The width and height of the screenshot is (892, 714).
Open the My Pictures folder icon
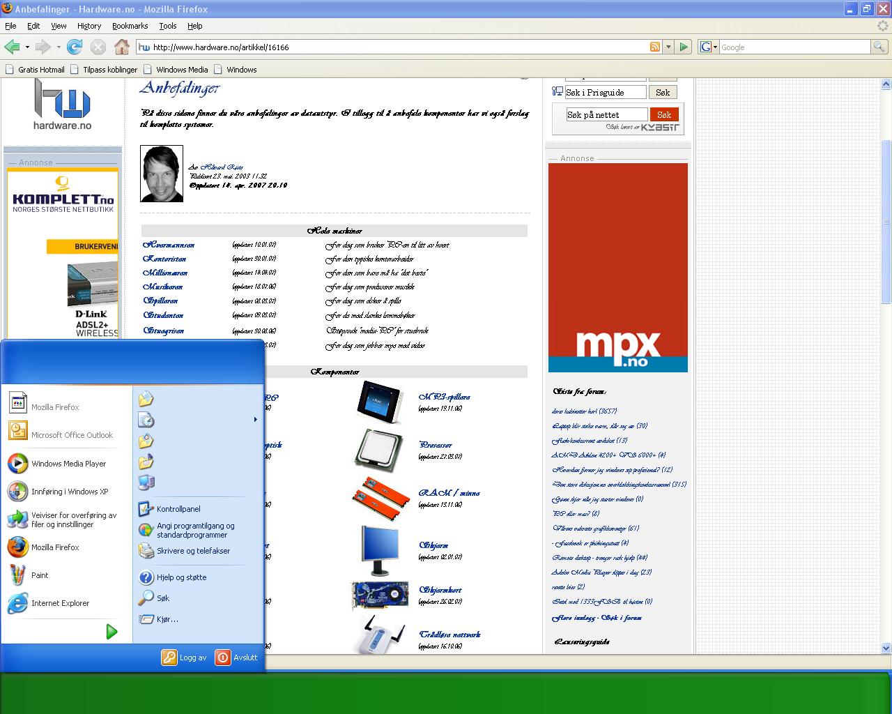click(146, 441)
